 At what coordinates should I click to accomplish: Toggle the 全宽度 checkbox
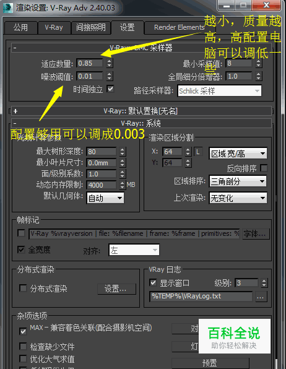[x=22, y=250]
